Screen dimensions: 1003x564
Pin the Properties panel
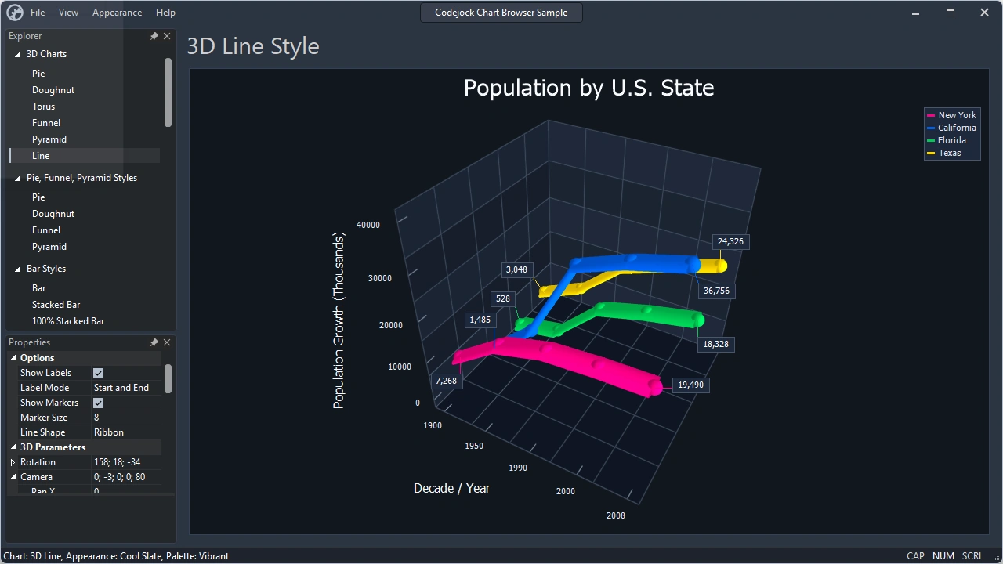pyautogui.click(x=154, y=342)
